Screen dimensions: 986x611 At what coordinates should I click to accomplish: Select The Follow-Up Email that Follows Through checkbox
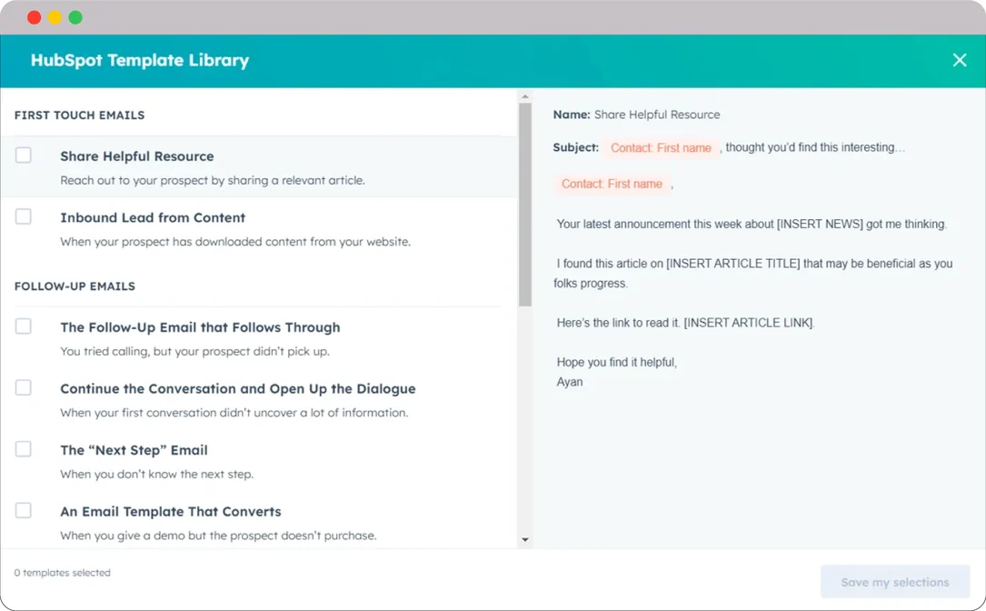(24, 326)
